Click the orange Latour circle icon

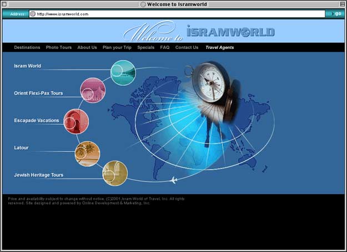[x=87, y=154]
